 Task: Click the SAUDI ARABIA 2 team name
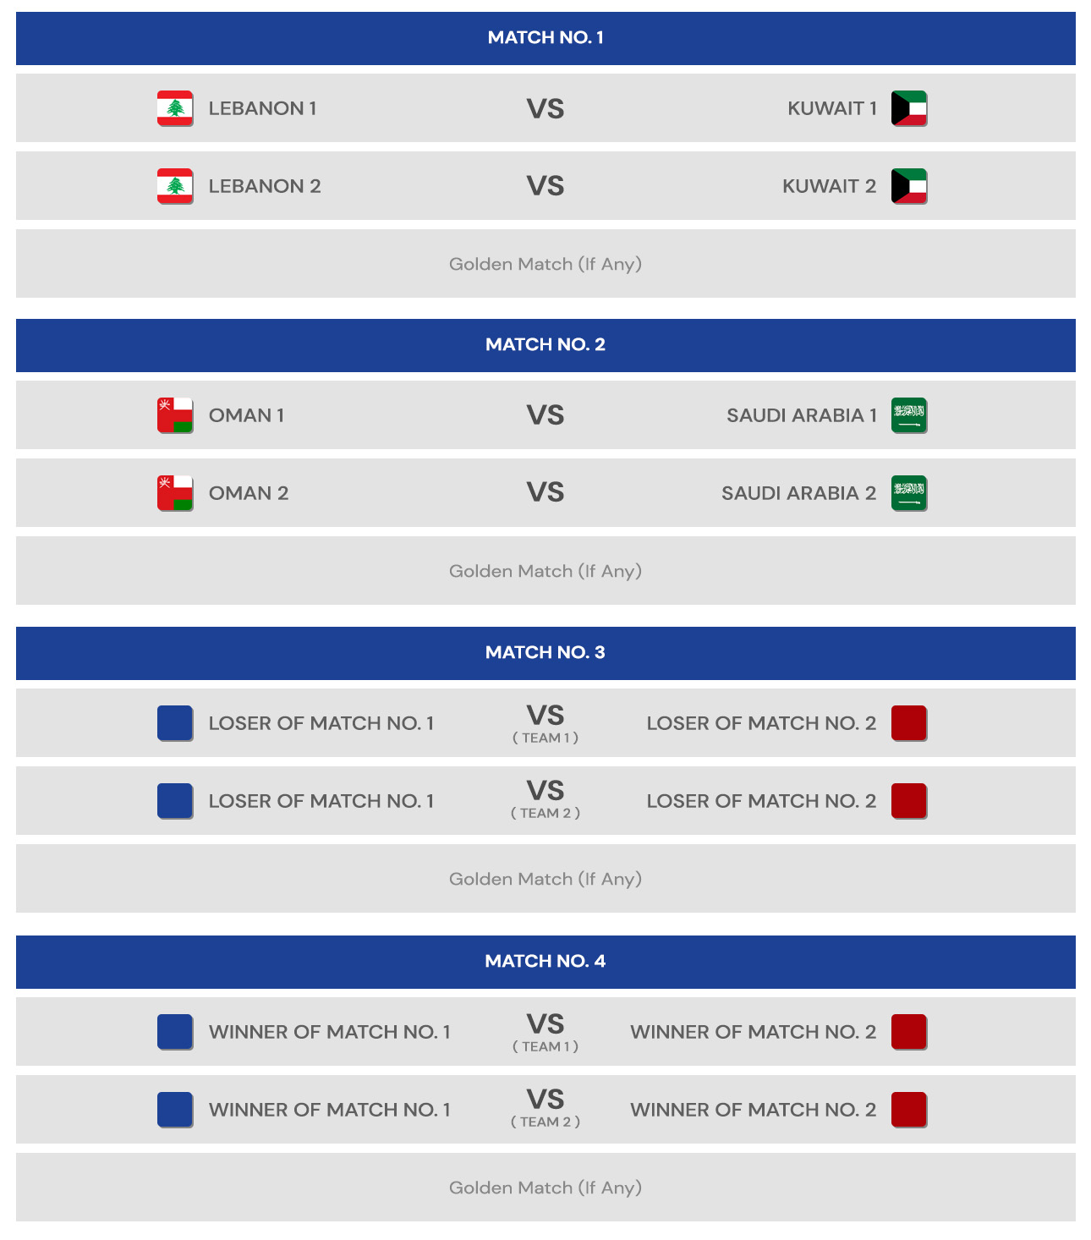798,493
